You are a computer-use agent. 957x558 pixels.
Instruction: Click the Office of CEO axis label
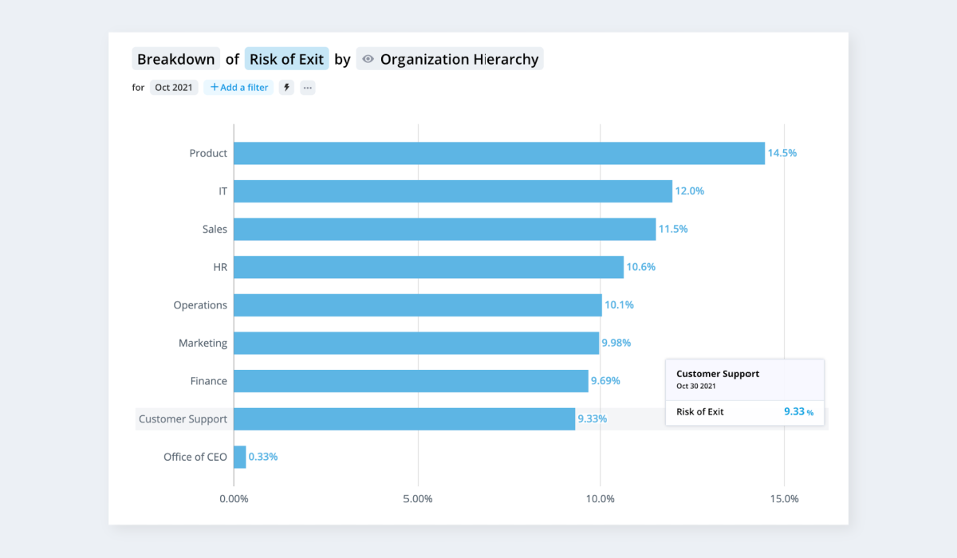coord(195,457)
